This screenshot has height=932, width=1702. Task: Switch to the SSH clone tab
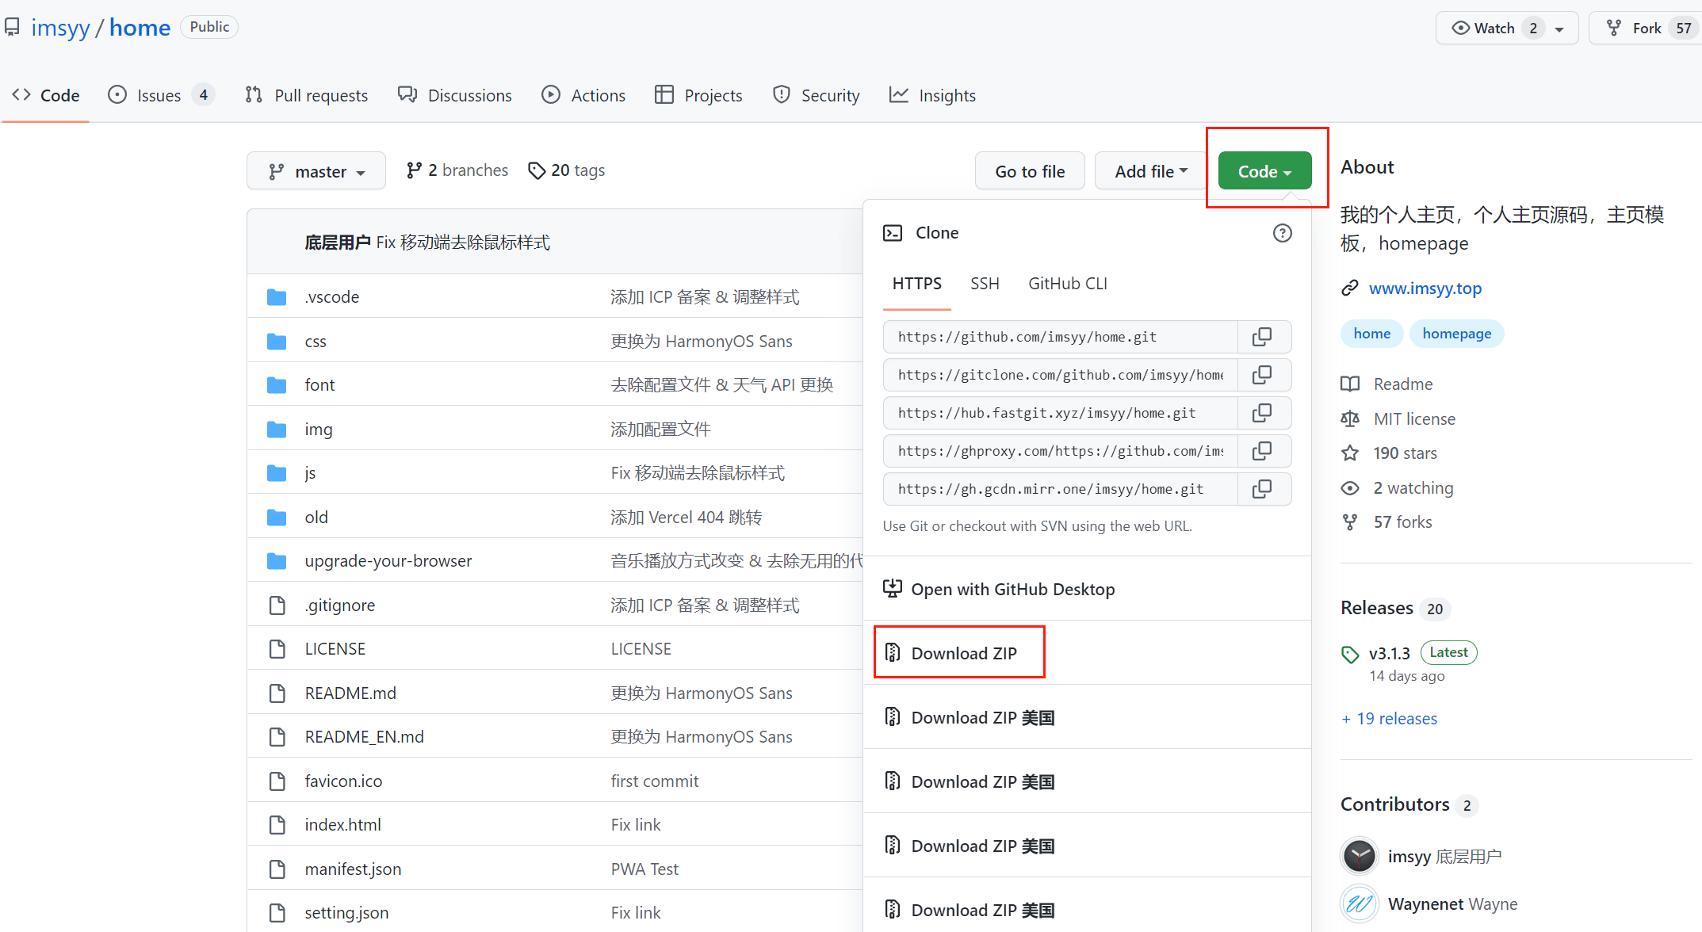985,284
